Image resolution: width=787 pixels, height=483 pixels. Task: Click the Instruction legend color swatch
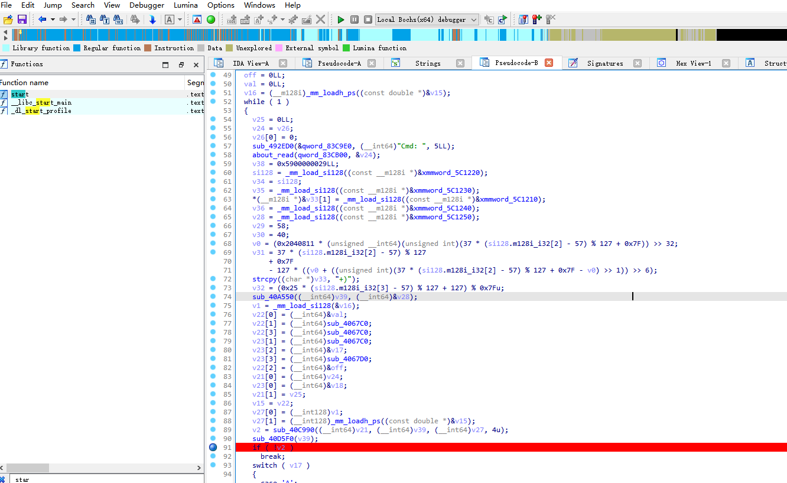point(148,48)
